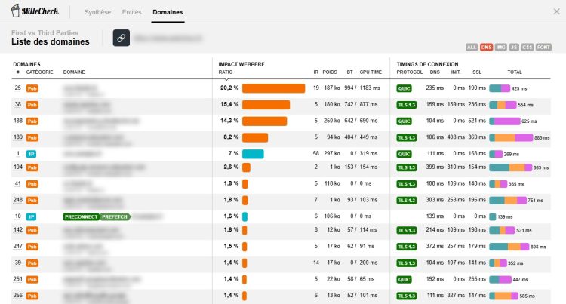Click the 372 ms DNS value

(x=435, y=246)
